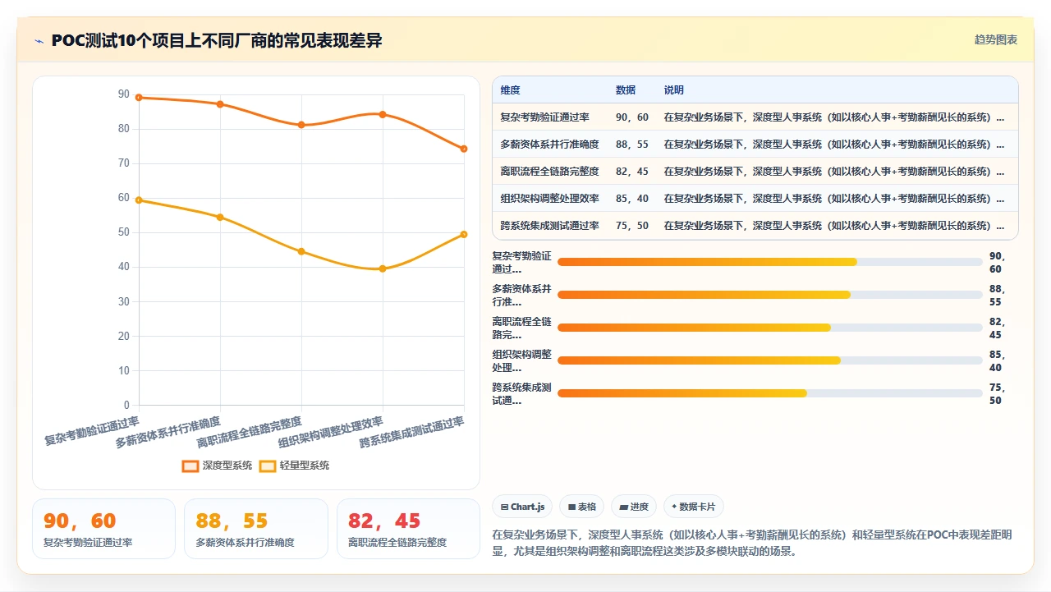The width and height of the screenshot is (1051, 592).
Task: Click the 说明 column header
Action: tap(674, 90)
